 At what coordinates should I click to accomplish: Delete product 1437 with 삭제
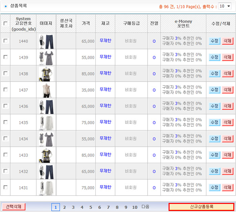click(228, 90)
